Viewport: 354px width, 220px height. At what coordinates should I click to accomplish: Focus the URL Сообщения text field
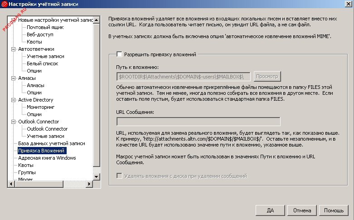(x=198, y=121)
